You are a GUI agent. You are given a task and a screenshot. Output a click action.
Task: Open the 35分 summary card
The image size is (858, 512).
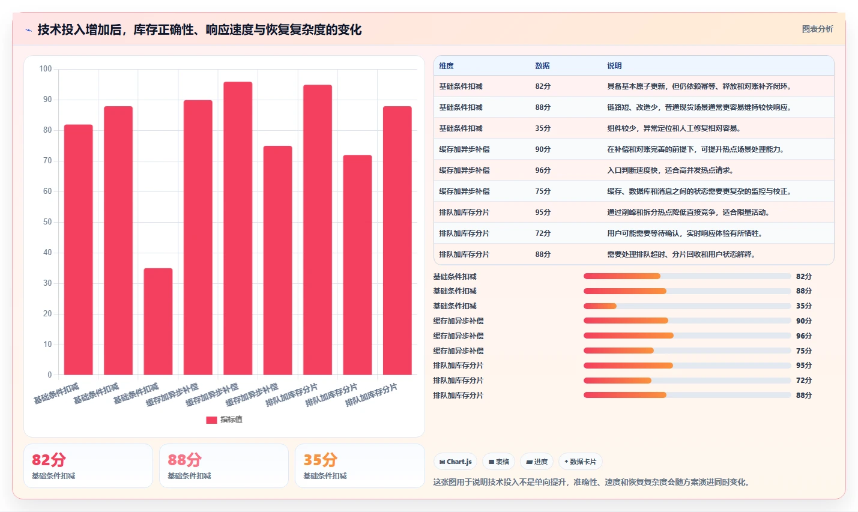(x=360, y=466)
